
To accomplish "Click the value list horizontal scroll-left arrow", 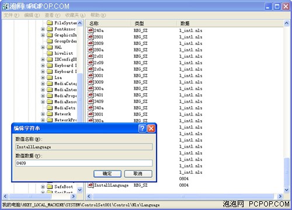I will 89,196.
